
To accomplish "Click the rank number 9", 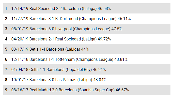I will 6,90.
